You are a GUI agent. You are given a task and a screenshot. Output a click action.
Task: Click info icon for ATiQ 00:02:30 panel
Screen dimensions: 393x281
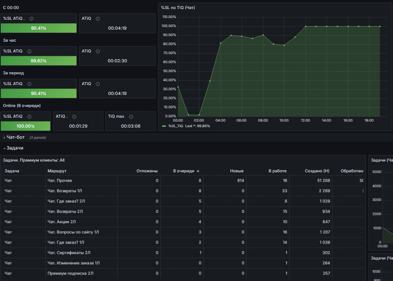click(98, 52)
